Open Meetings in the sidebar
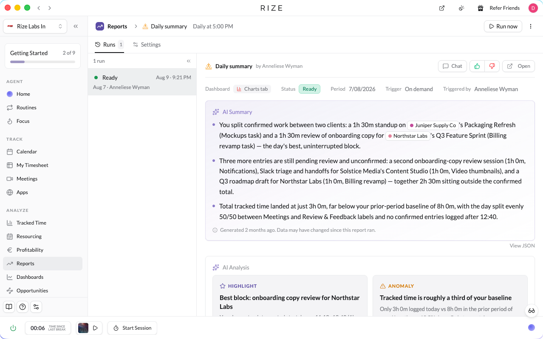The height and width of the screenshot is (339, 543). [x=42, y=179]
